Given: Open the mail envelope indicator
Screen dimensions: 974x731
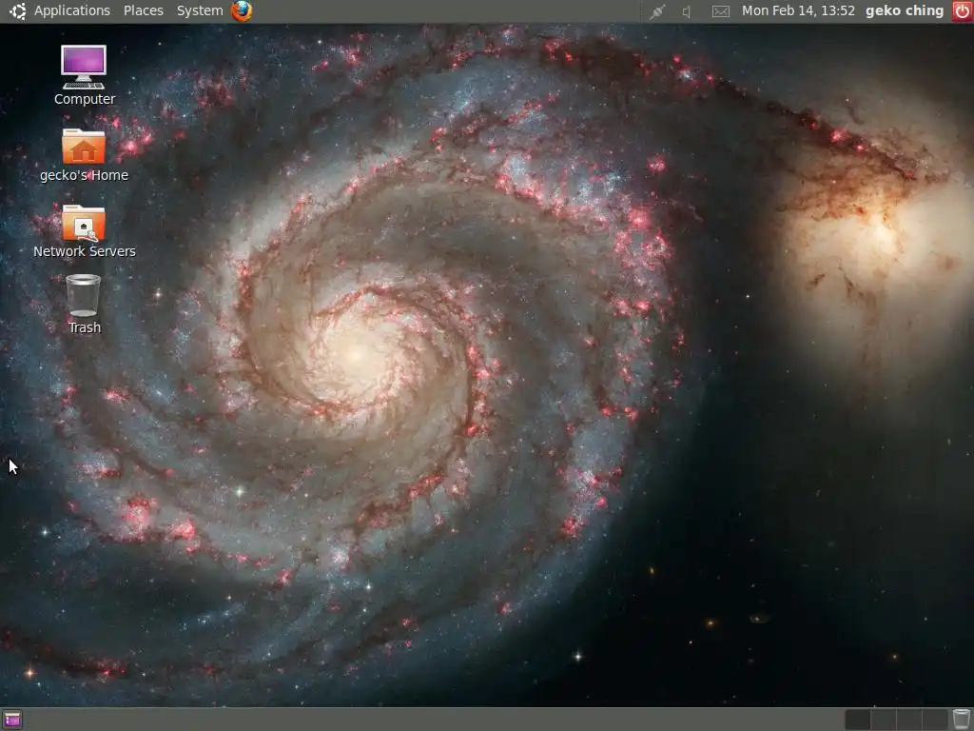Looking at the screenshot, I should click(721, 11).
